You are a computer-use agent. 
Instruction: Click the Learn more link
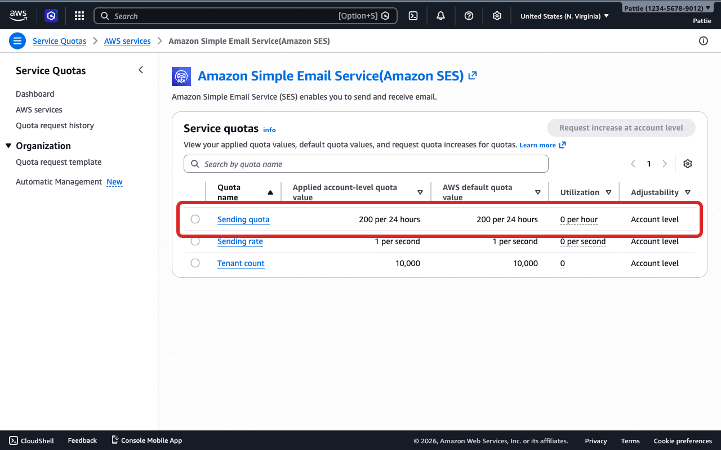[x=542, y=145]
